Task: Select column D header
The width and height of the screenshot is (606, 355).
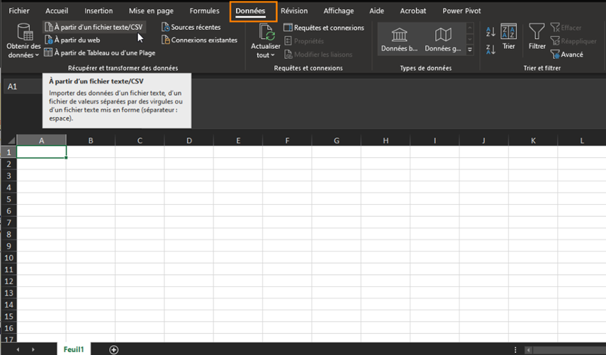Action: 189,140
